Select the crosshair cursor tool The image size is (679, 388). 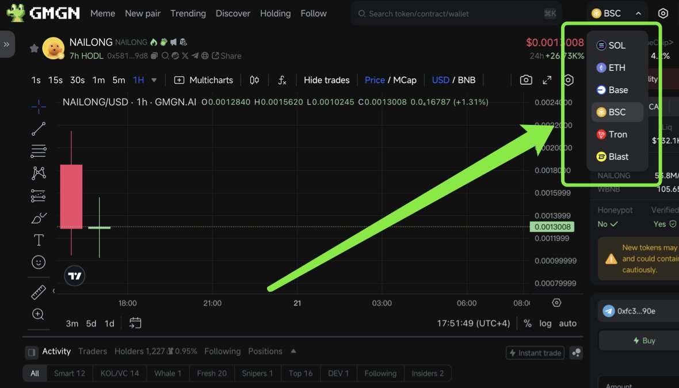(39, 106)
